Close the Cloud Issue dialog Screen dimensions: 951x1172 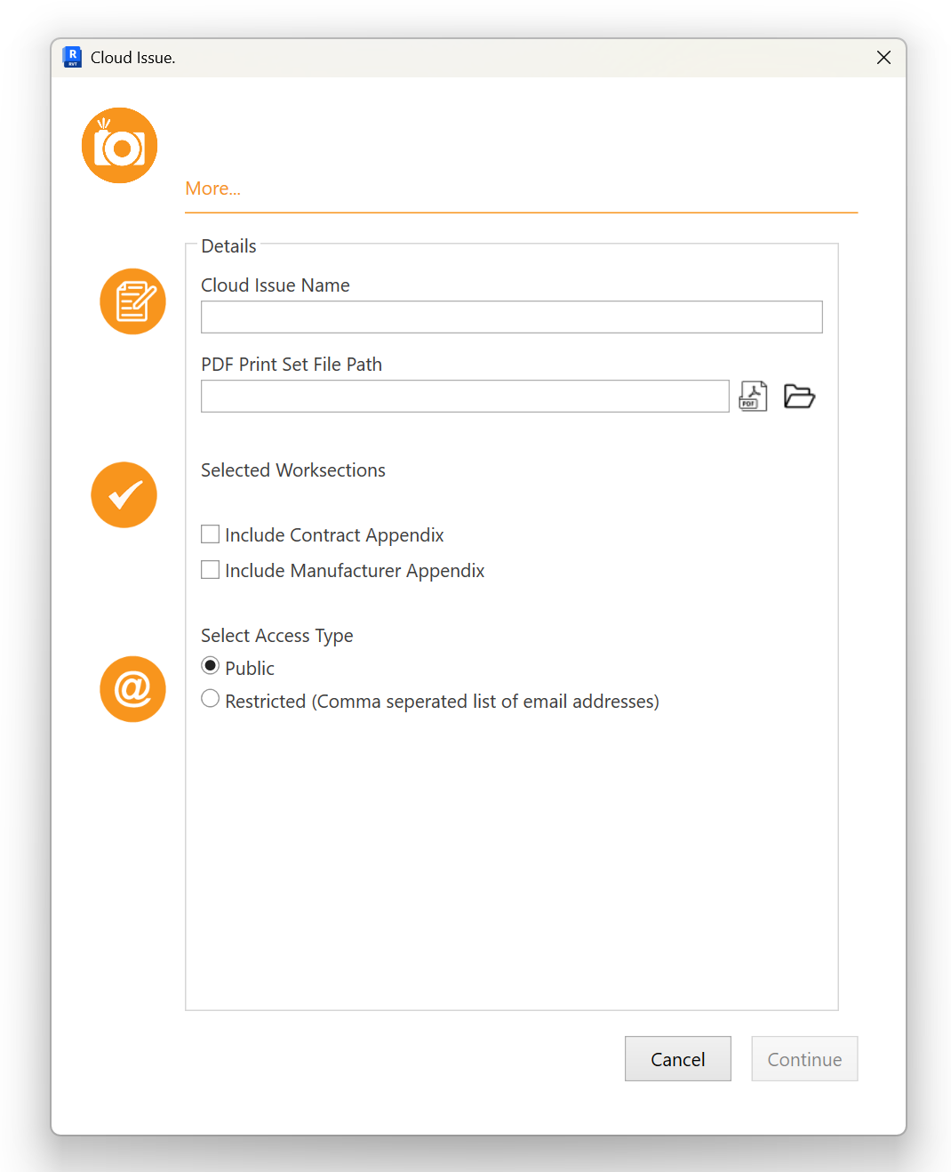tap(883, 57)
